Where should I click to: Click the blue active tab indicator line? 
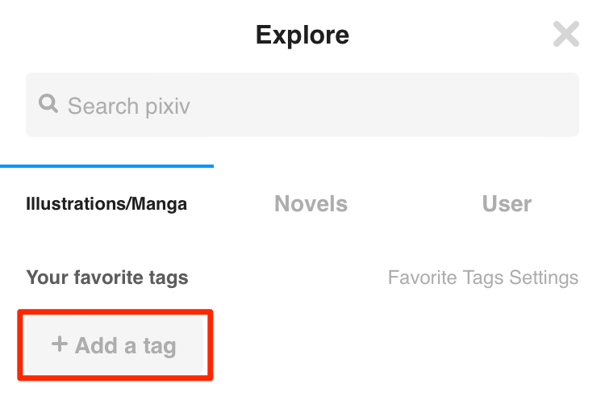pyautogui.click(x=106, y=166)
